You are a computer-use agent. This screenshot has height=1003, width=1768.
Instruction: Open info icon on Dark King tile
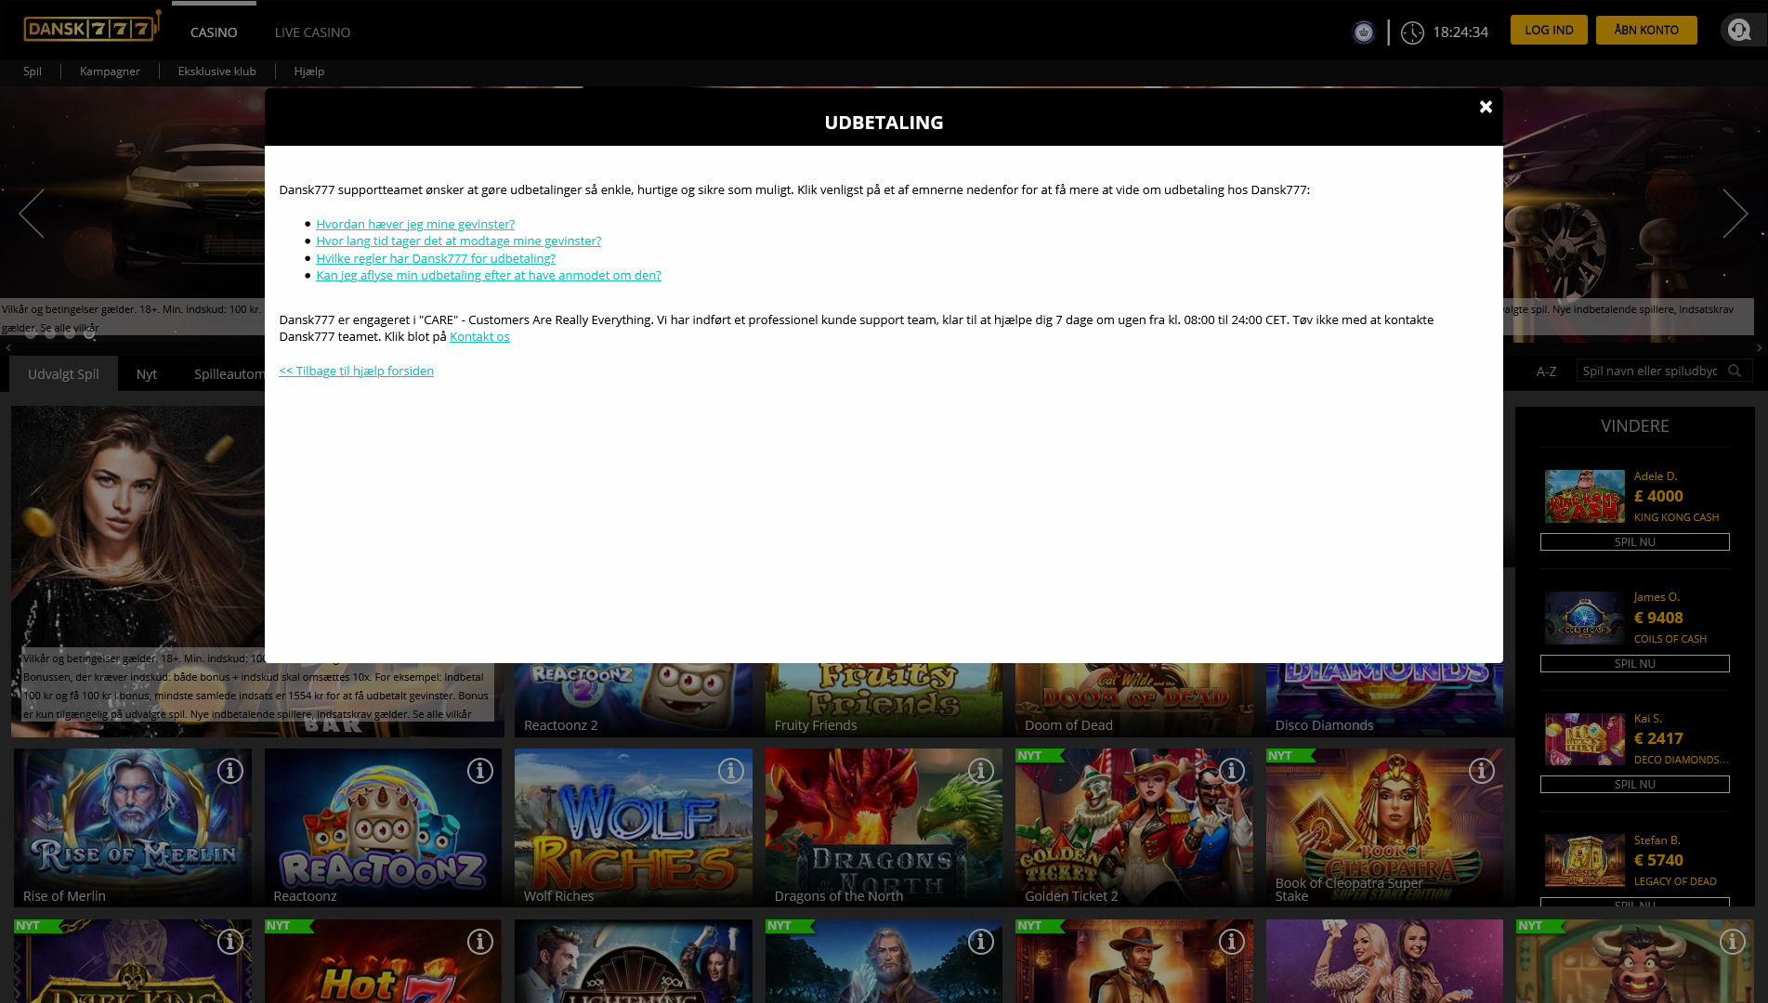click(x=229, y=942)
